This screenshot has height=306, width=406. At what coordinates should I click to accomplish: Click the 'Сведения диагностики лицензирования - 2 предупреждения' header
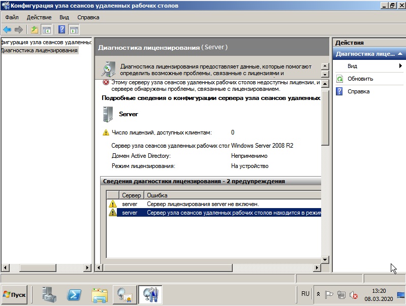pyautogui.click(x=210, y=181)
